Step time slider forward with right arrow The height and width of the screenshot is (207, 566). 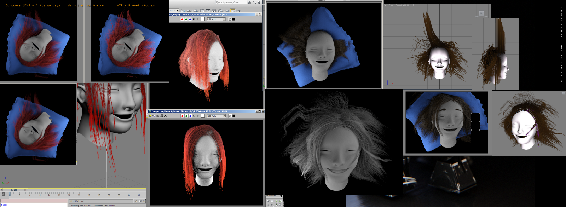click(x=26, y=190)
